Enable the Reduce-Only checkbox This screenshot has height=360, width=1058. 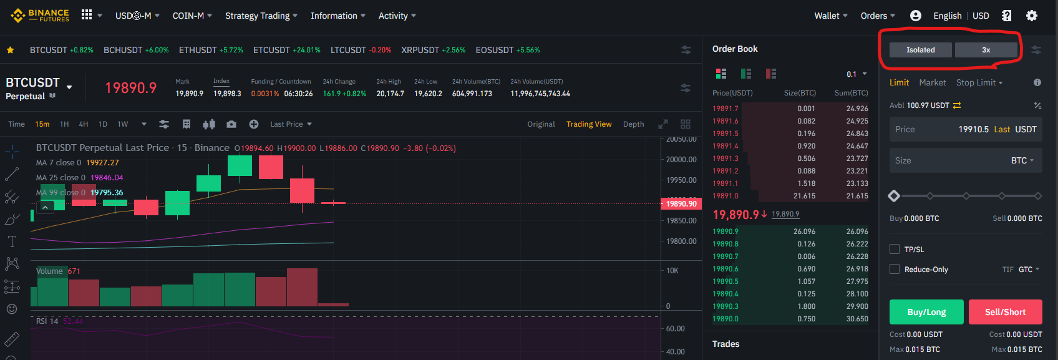pyautogui.click(x=895, y=270)
